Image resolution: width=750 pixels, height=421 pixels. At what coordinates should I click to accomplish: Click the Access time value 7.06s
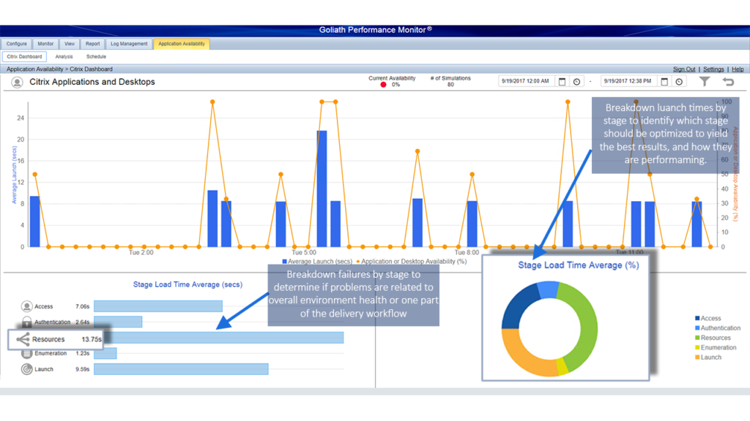82,306
